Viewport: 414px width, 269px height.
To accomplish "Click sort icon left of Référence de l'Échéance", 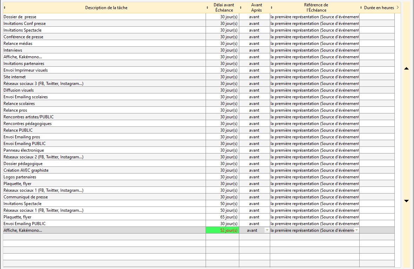I will pos(272,8).
